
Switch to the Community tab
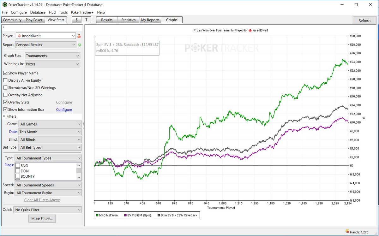point(12,20)
